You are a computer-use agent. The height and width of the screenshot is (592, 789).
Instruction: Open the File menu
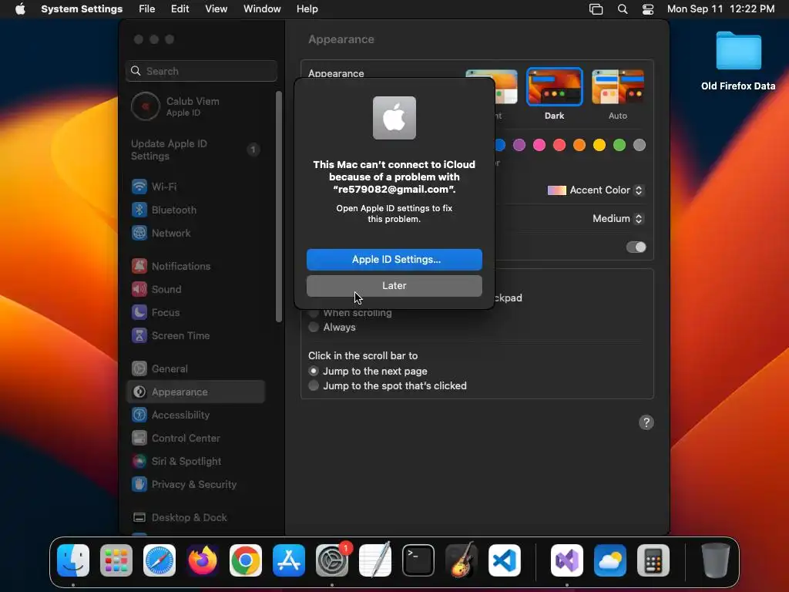point(147,9)
